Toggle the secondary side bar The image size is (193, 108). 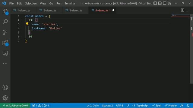[x=165, y=3]
